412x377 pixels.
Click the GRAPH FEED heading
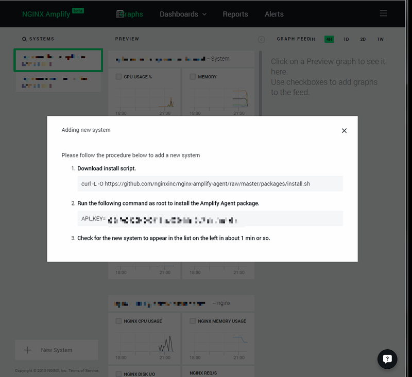(293, 39)
